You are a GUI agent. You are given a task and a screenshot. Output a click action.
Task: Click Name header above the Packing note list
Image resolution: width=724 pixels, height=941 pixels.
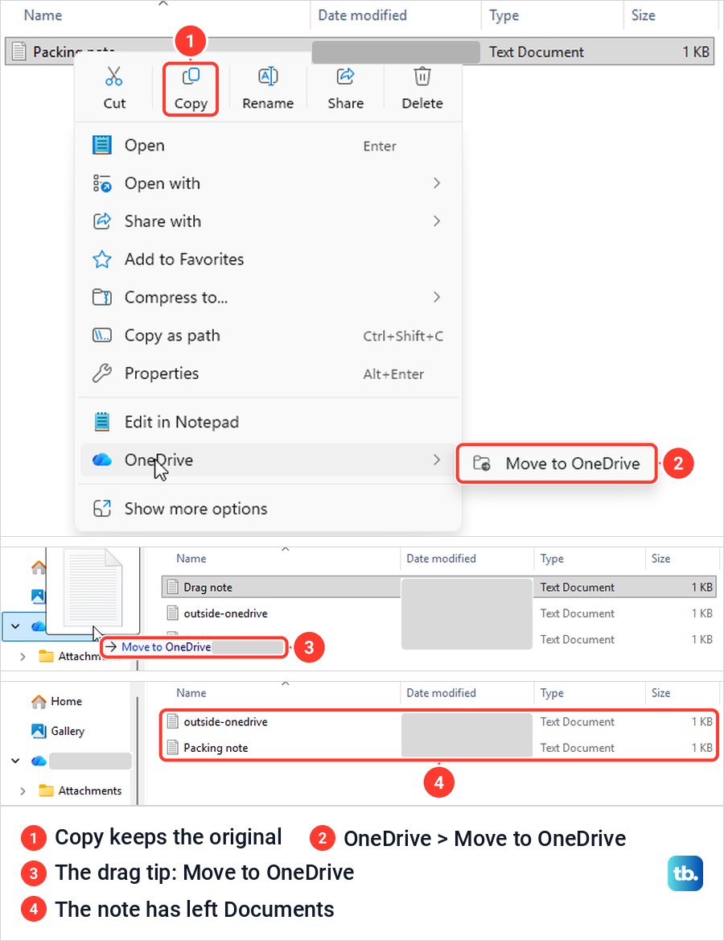point(191,692)
